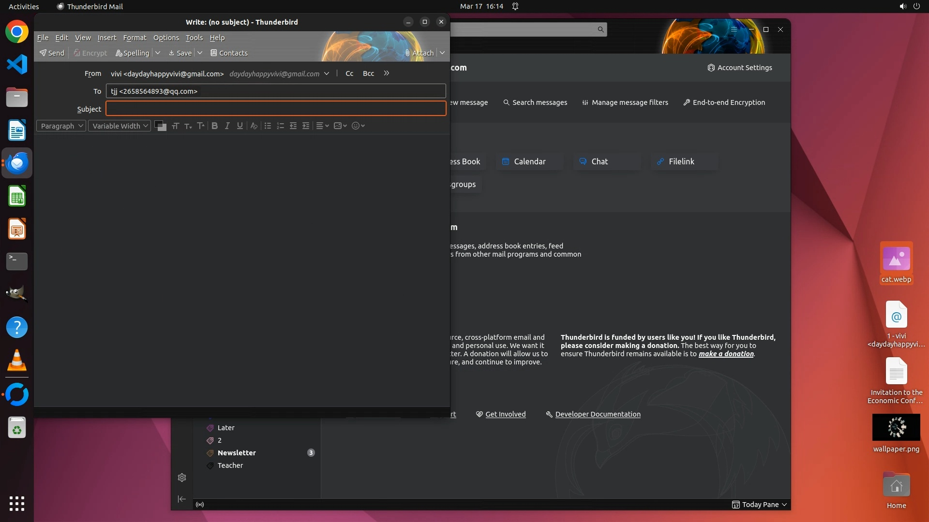Expand the Attach dropdown arrow
Screen dimensions: 929x522
(442, 53)
